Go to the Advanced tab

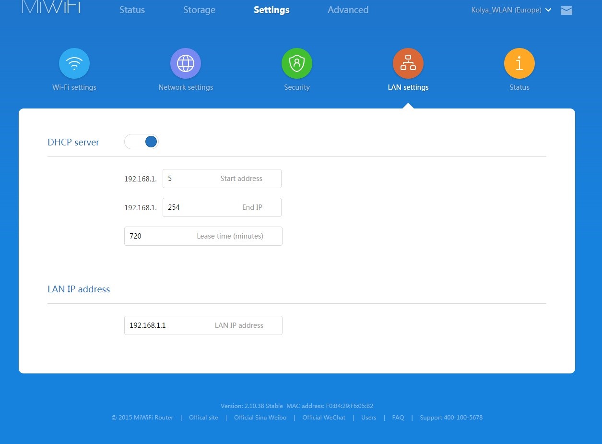tap(348, 10)
